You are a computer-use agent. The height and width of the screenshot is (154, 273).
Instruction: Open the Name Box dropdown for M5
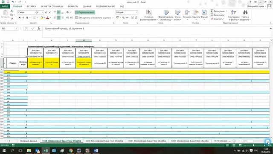point(16,28)
